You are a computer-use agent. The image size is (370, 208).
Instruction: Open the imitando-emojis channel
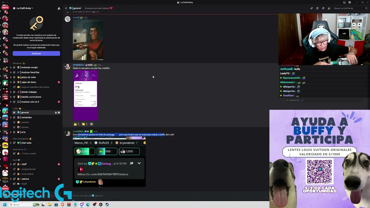[36, 67]
